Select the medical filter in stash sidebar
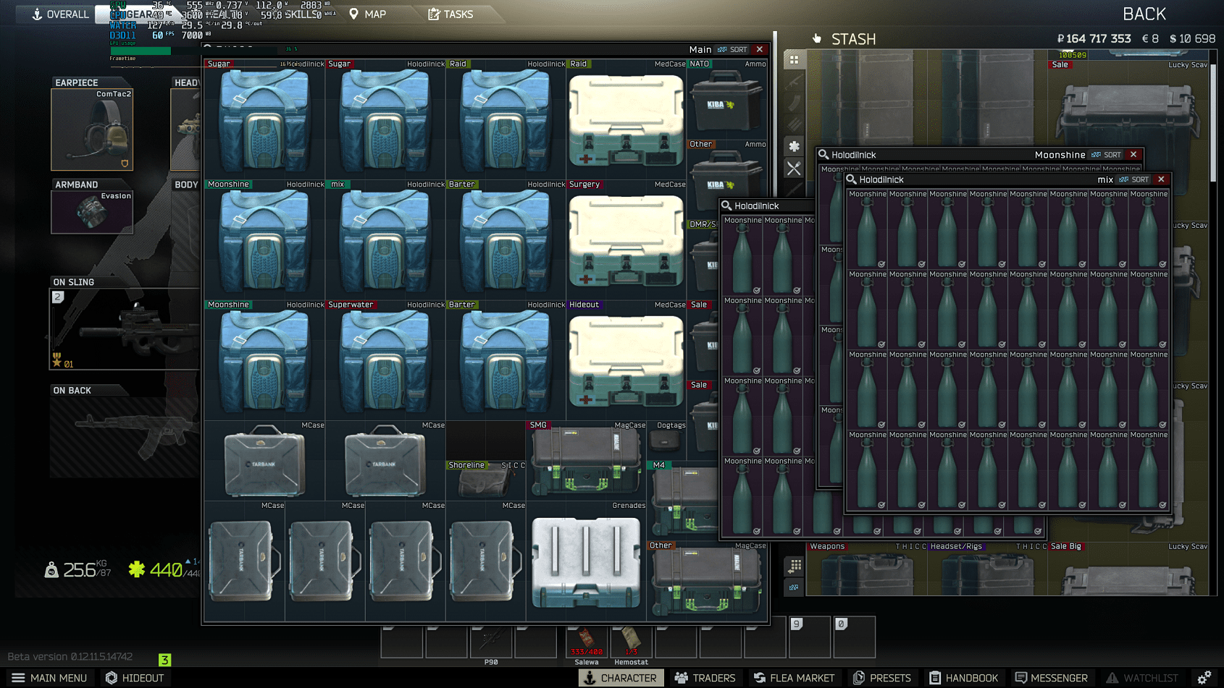Viewport: 1224px width, 688px height. pyautogui.click(x=794, y=146)
